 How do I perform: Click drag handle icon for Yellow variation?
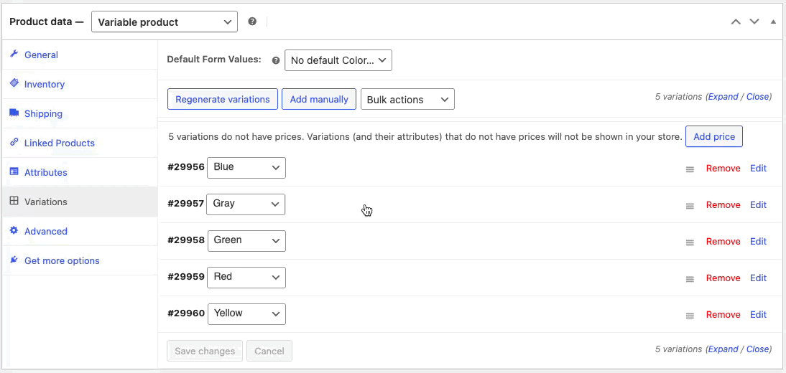(690, 316)
